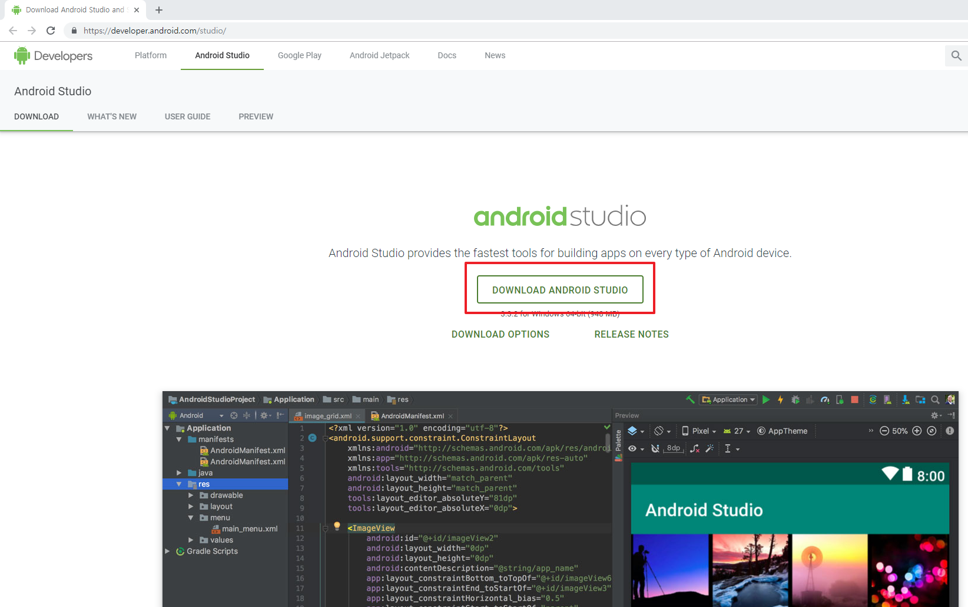The image size is (968, 607).
Task: Click the green Run play icon
Action: [x=766, y=399]
